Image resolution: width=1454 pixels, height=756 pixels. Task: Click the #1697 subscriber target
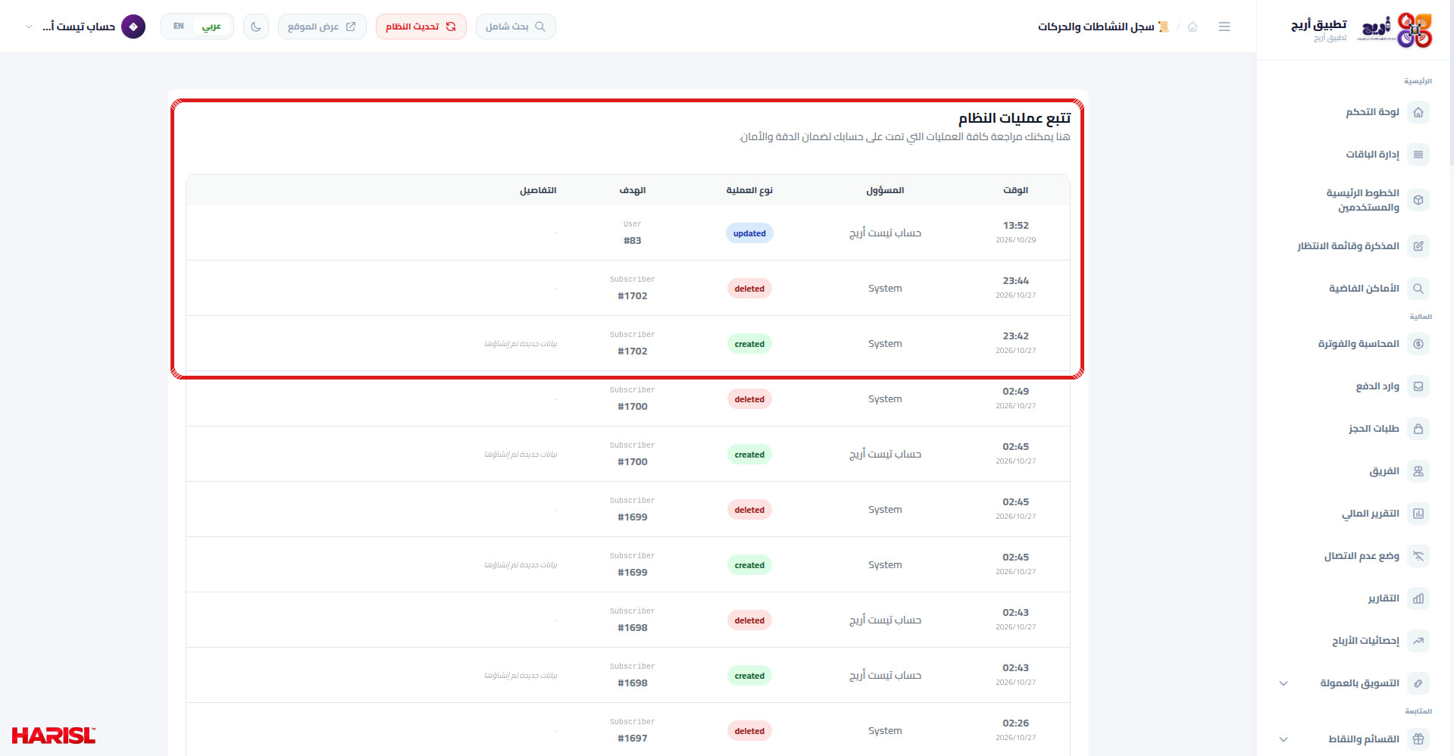tap(633, 739)
